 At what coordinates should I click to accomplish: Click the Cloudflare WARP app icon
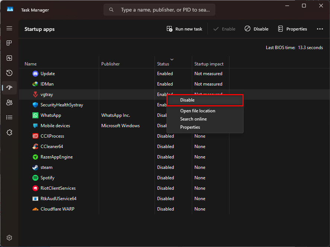click(35, 209)
